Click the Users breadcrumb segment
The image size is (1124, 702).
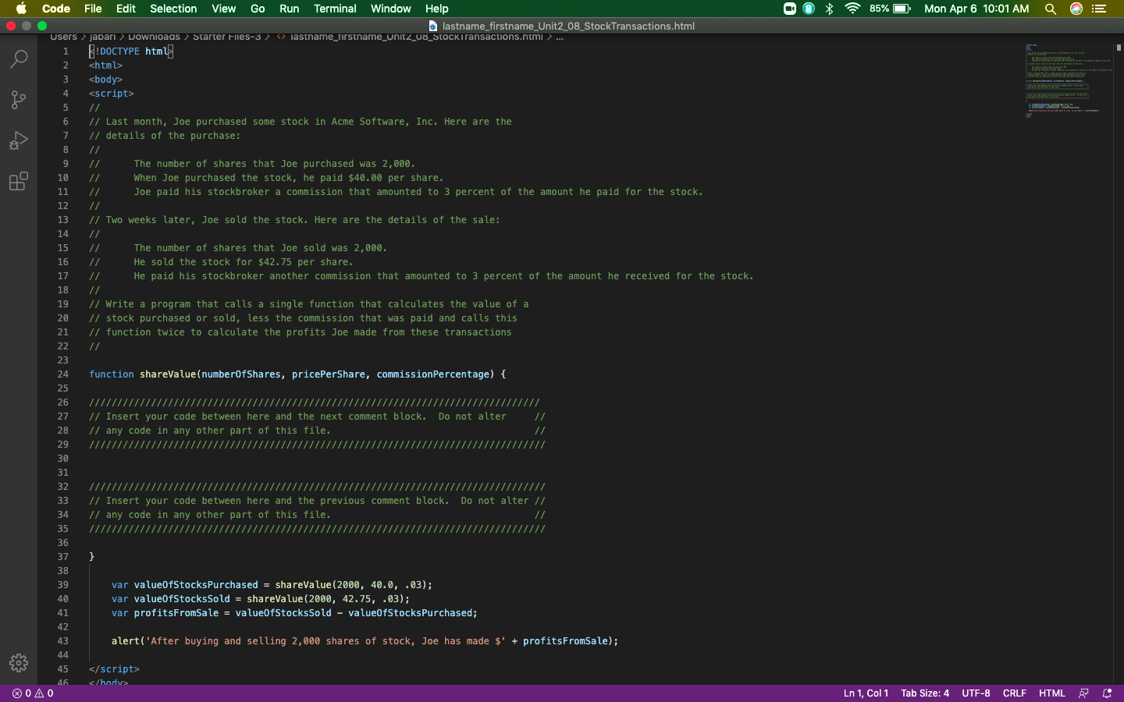pyautogui.click(x=63, y=37)
